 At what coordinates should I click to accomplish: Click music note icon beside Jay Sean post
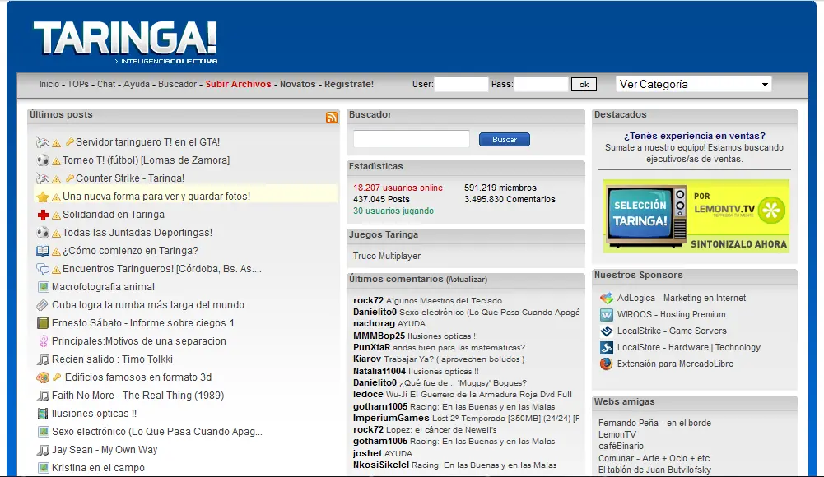click(43, 450)
